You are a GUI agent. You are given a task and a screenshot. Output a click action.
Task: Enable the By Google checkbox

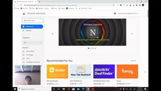tap(23, 55)
